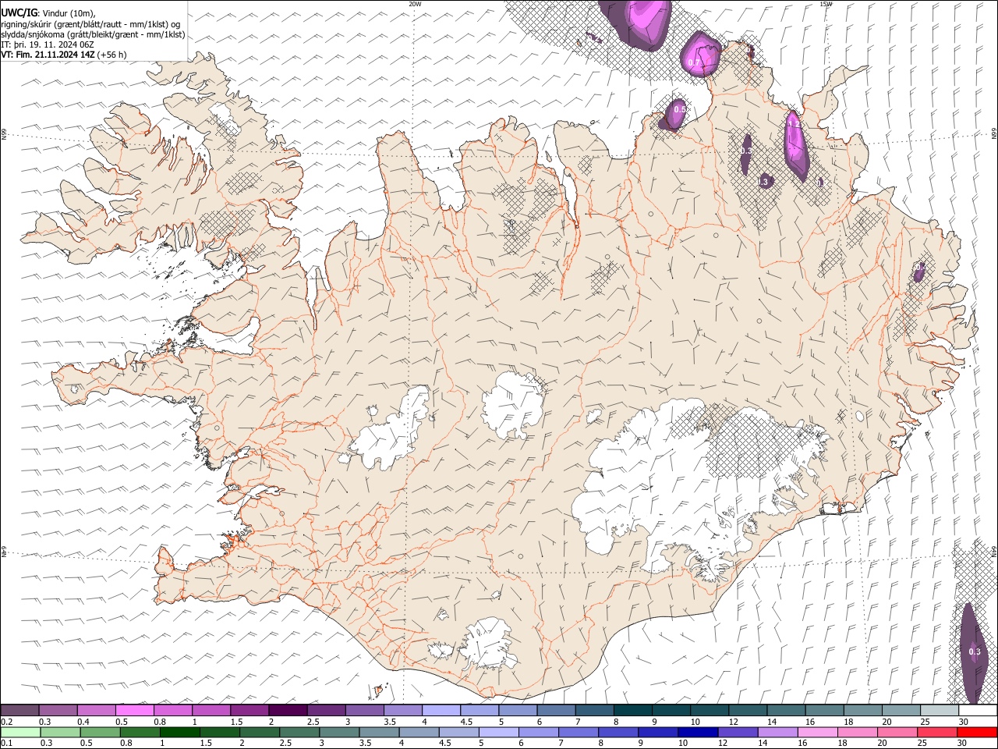Click the deep blue lower swatch between 10 and 12
Image resolution: width=998 pixels, height=749 pixels.
[697, 732]
